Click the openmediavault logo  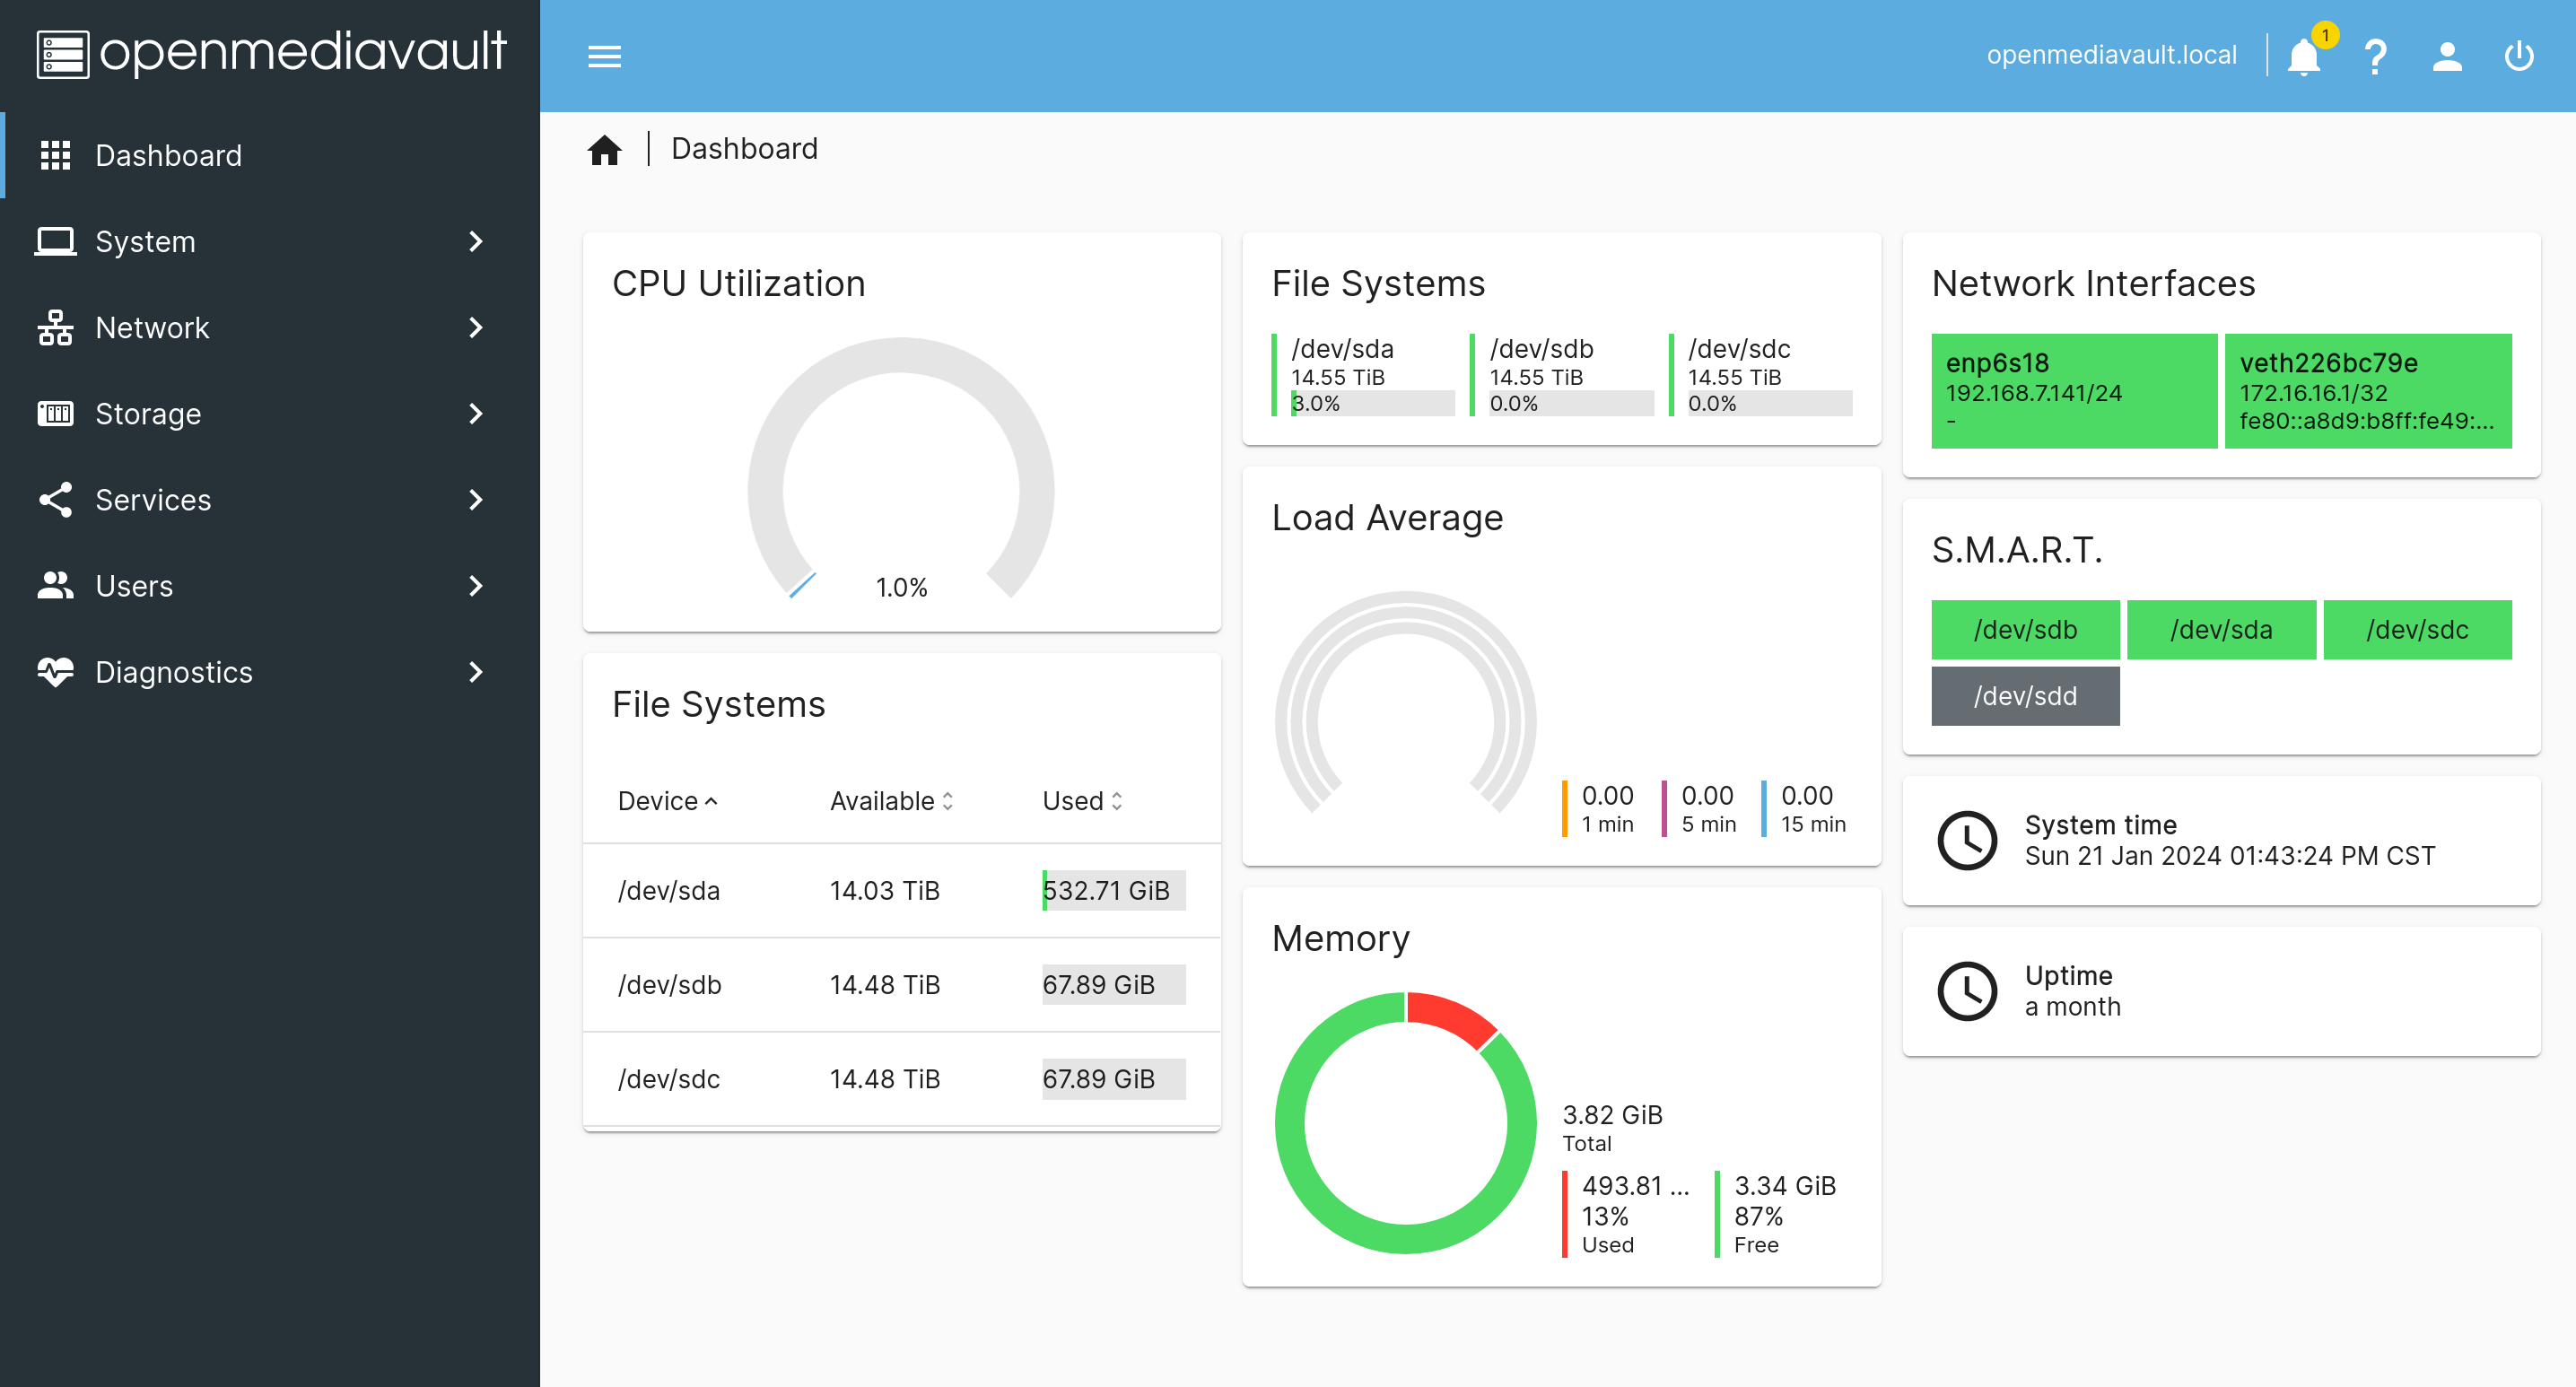271,52
